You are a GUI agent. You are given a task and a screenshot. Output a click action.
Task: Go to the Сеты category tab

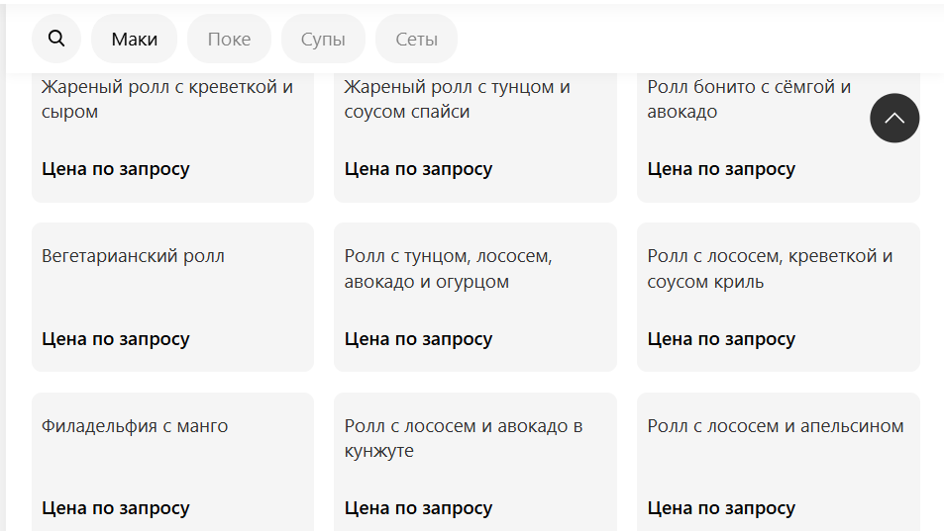point(416,40)
